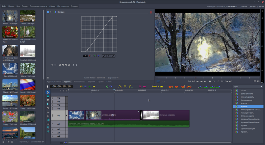Select the razor cut tool in timeline toolbox
Viewport: 265px width, 145px height.
(48, 108)
